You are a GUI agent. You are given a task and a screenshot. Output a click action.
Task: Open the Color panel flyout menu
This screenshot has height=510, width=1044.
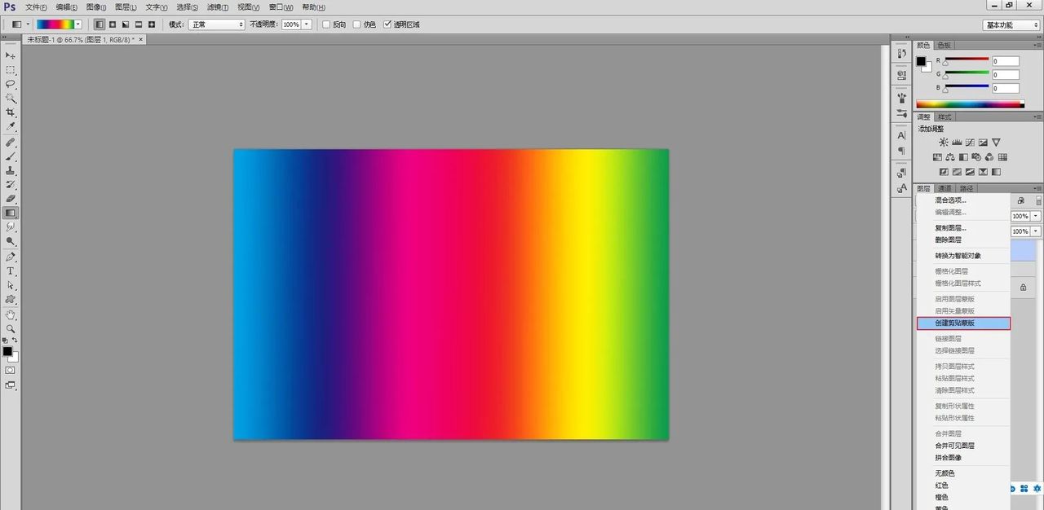(1038, 45)
